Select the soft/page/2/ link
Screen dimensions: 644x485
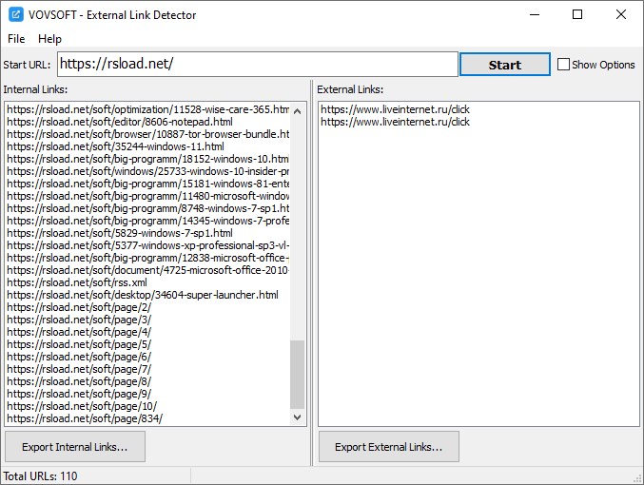point(79,307)
